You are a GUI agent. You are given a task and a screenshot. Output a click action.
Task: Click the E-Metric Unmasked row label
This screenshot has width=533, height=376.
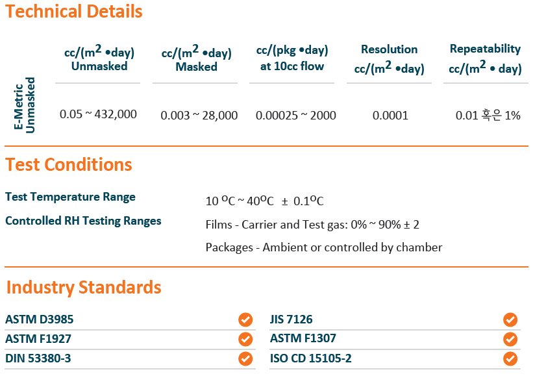point(25,105)
